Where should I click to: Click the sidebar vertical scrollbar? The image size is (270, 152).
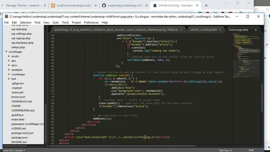(x=46, y=123)
